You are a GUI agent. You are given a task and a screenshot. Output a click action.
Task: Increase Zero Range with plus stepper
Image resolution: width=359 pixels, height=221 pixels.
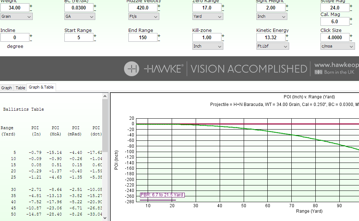click(223, 6)
